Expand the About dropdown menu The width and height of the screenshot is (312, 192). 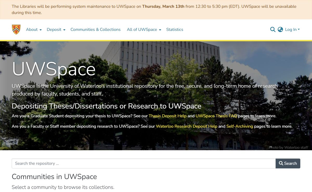pos(34,30)
